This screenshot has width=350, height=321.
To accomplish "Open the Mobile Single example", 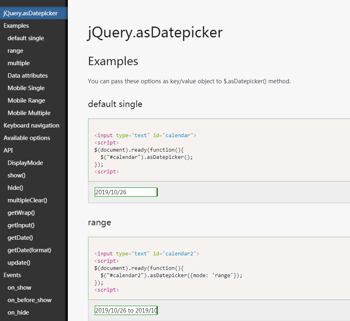I will 26,88.
